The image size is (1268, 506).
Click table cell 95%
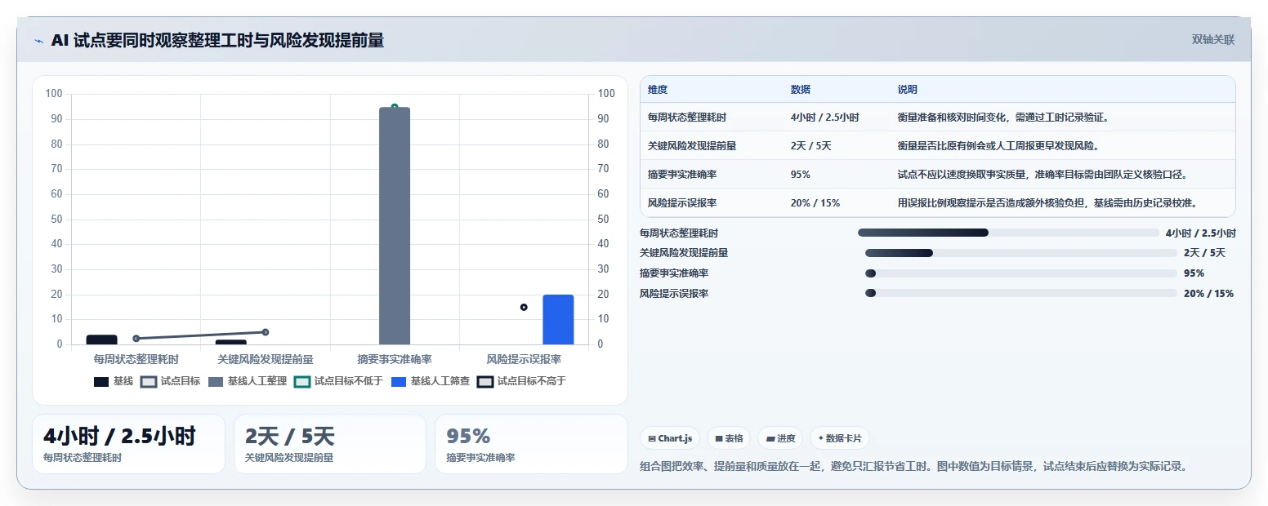[x=801, y=175]
